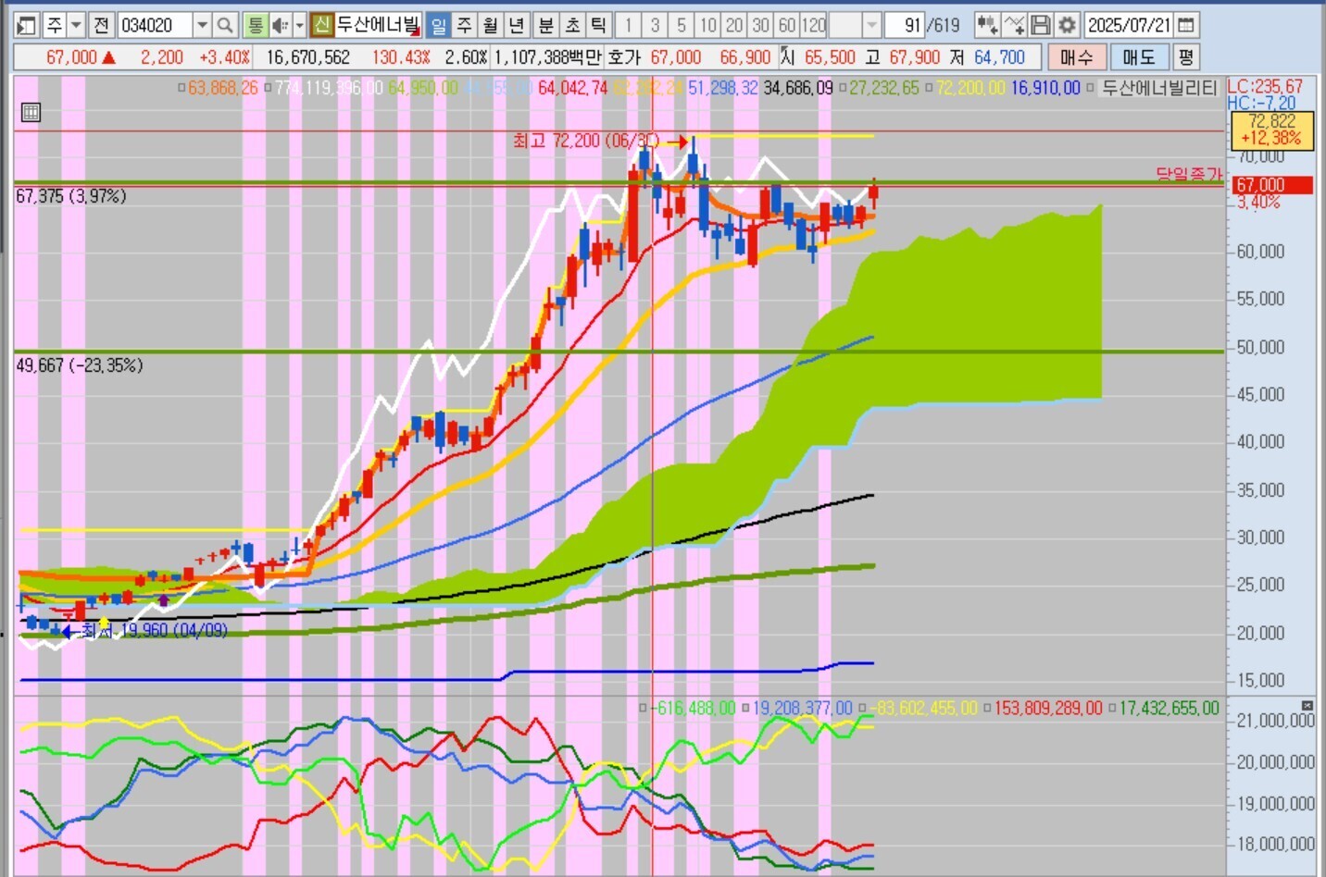Open the custom interval dropdown
The height and width of the screenshot is (877, 1326).
point(871,25)
